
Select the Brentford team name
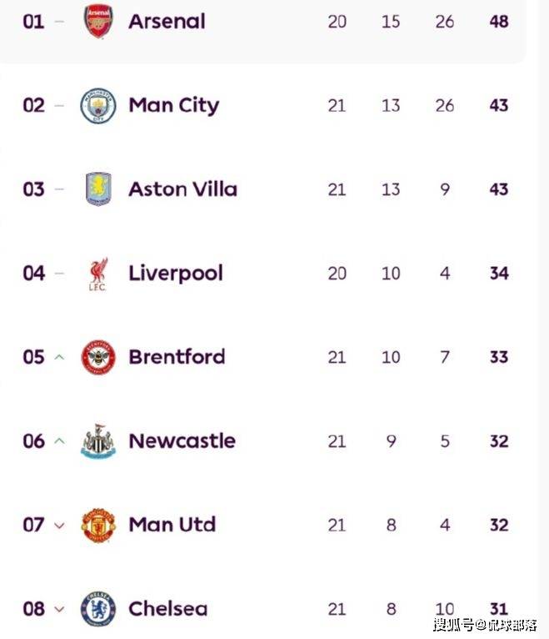click(177, 357)
